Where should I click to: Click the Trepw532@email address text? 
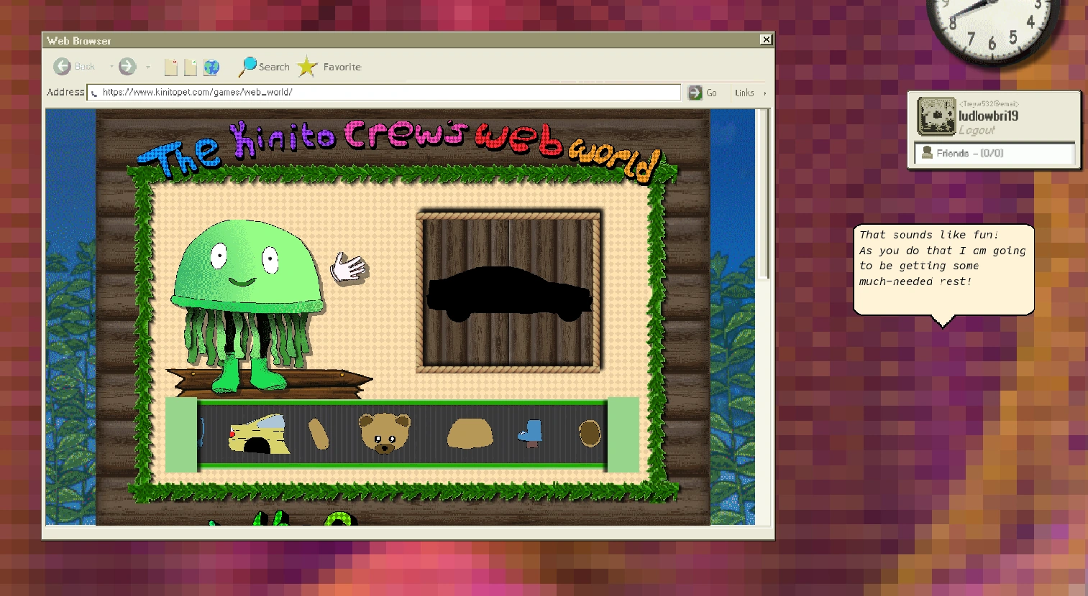point(989,104)
